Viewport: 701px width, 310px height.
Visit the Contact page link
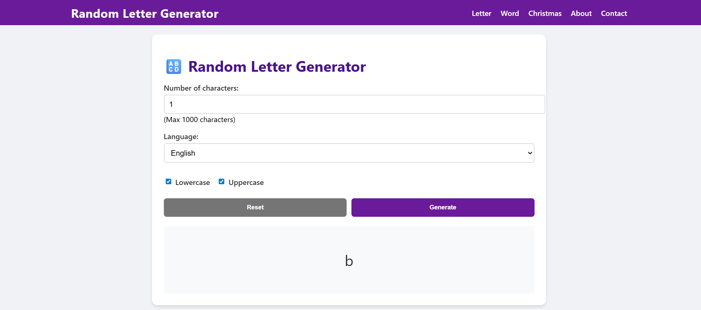pyautogui.click(x=614, y=14)
